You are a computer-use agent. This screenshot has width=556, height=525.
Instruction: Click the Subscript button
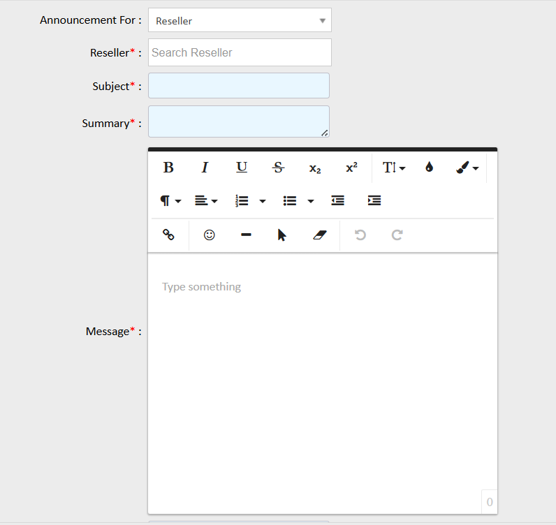pyautogui.click(x=315, y=168)
